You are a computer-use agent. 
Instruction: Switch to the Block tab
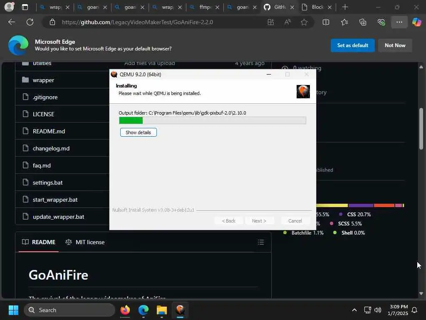[x=317, y=7]
